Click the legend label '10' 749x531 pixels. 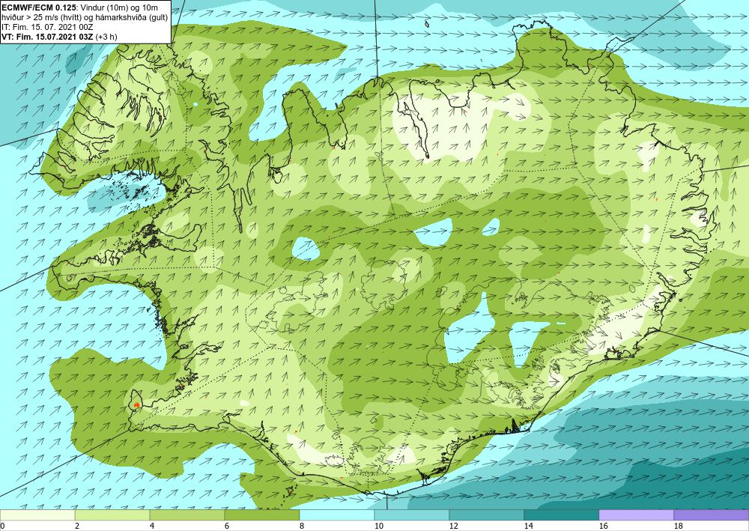coord(379,527)
